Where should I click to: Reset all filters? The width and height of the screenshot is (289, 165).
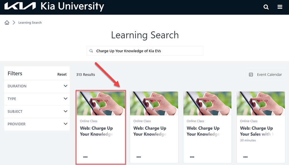point(62,74)
